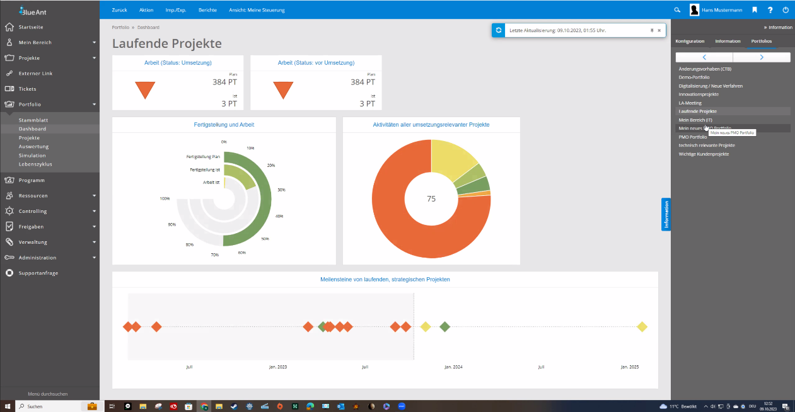Click the Tickets icon in sidebar
The height and width of the screenshot is (412, 795).
pos(9,89)
